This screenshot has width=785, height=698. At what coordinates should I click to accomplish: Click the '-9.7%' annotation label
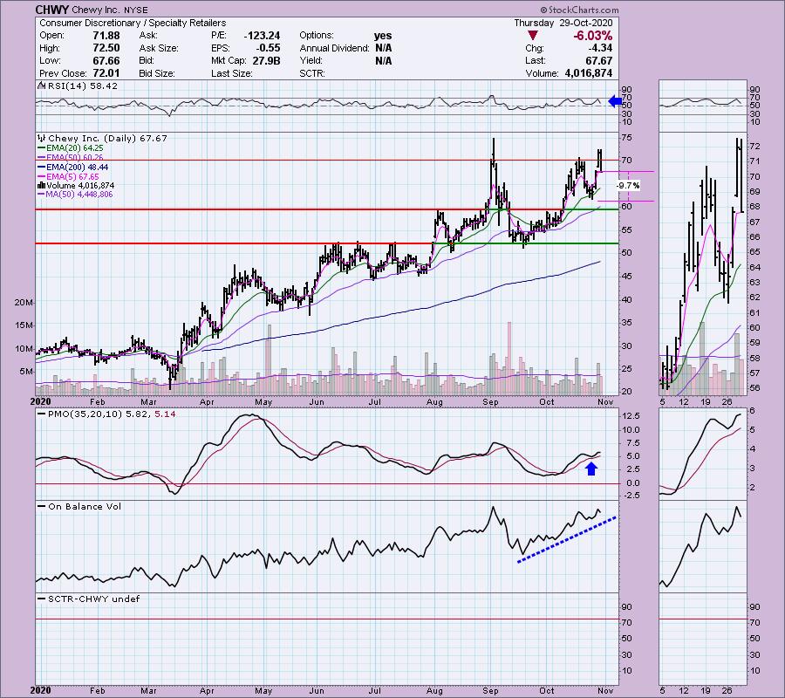tap(628, 186)
